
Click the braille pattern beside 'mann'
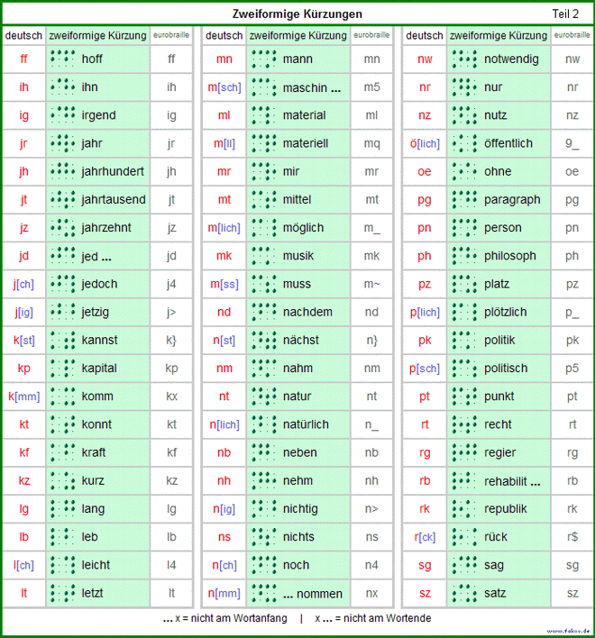[x=264, y=59]
